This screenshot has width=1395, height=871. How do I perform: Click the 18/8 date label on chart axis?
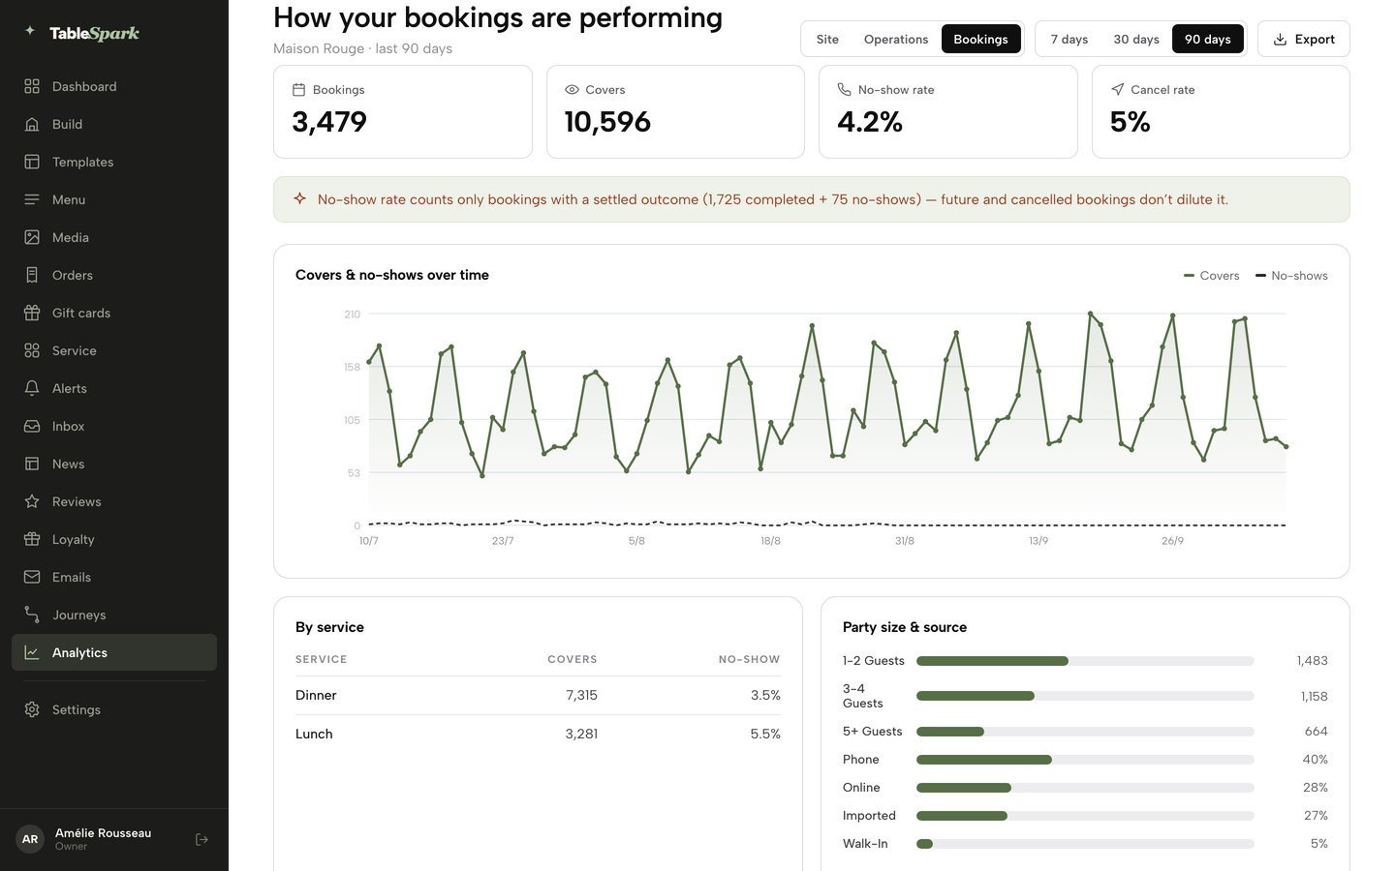tap(770, 541)
